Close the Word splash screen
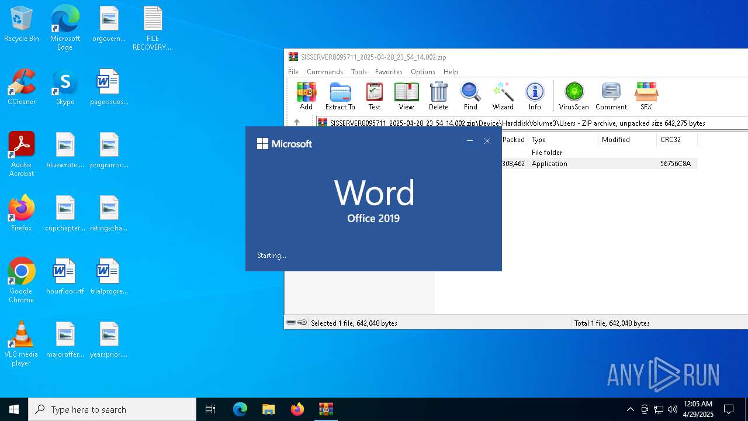The height and width of the screenshot is (421, 748). tap(487, 141)
